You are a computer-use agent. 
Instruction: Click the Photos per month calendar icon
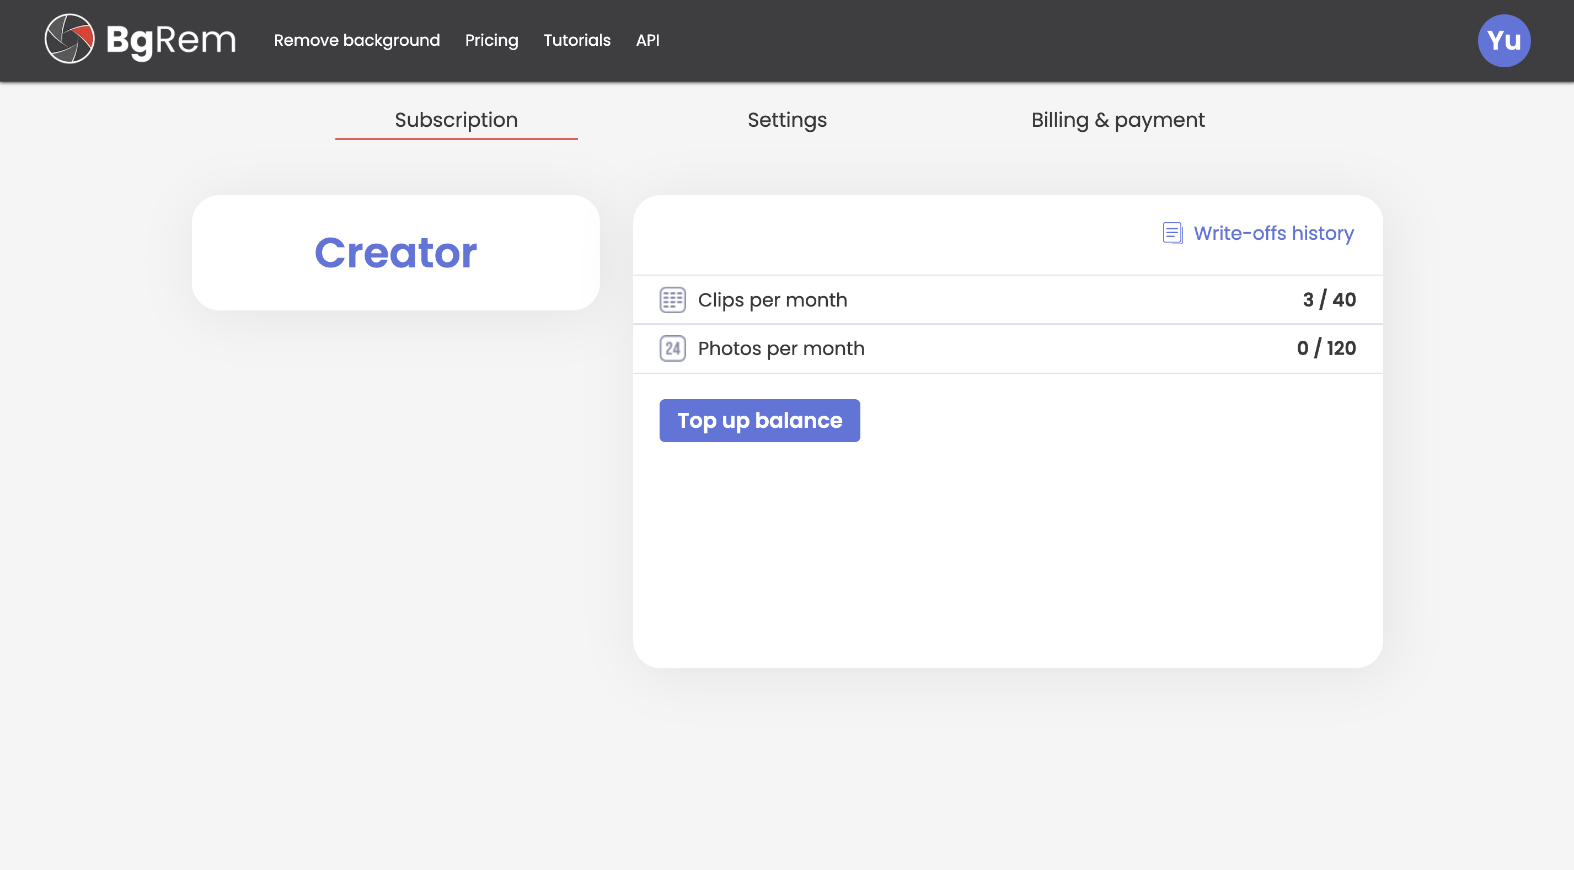[x=672, y=348]
